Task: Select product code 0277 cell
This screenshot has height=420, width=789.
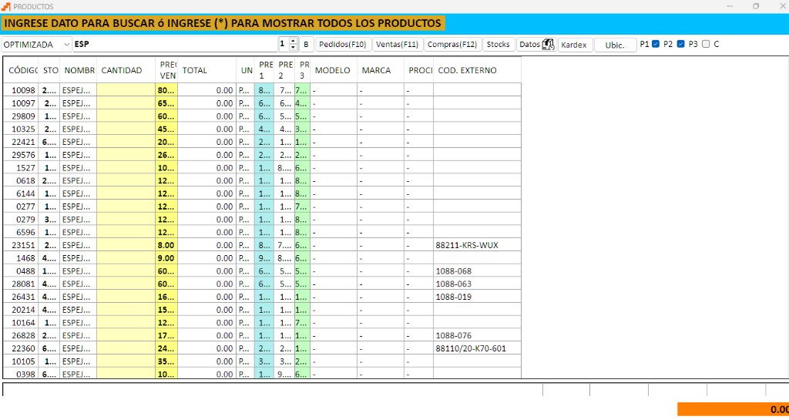Action: tap(21, 207)
